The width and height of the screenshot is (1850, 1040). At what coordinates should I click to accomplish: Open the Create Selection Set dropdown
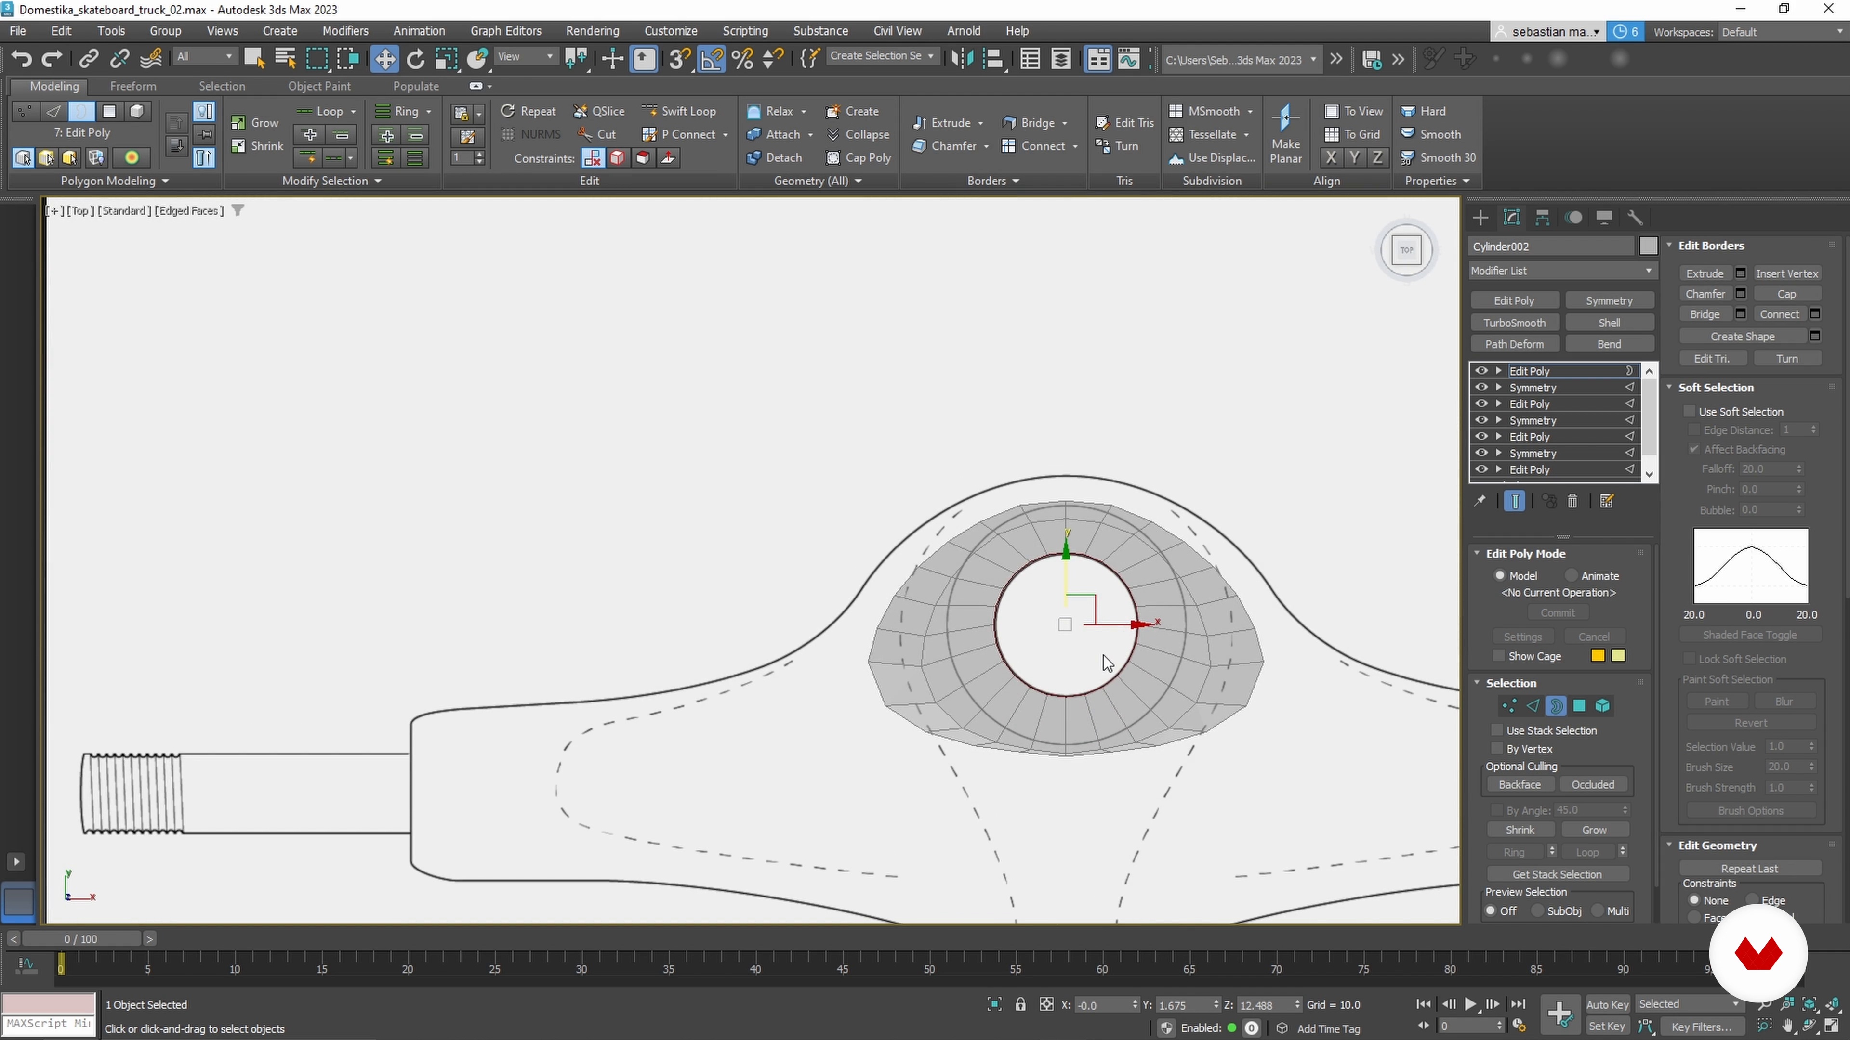[882, 56]
